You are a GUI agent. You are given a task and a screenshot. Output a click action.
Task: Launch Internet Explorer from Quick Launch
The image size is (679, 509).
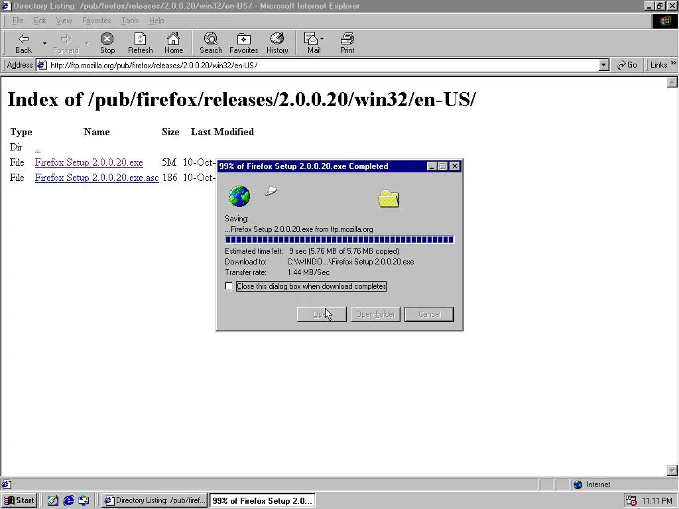68,500
